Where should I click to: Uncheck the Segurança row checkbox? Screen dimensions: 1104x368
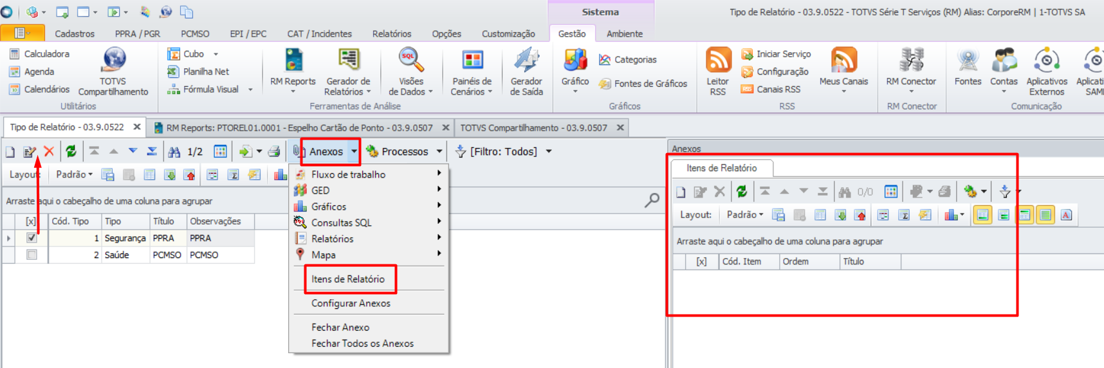pos(32,237)
